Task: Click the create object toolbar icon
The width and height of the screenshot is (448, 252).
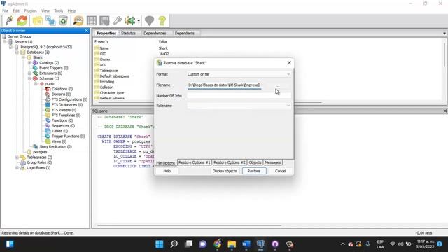Action: [x=50, y=20]
